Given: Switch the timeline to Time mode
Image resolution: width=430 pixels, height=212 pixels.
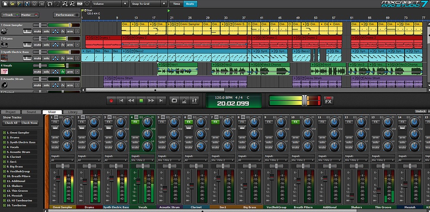Looking at the screenshot, I should click(177, 4).
